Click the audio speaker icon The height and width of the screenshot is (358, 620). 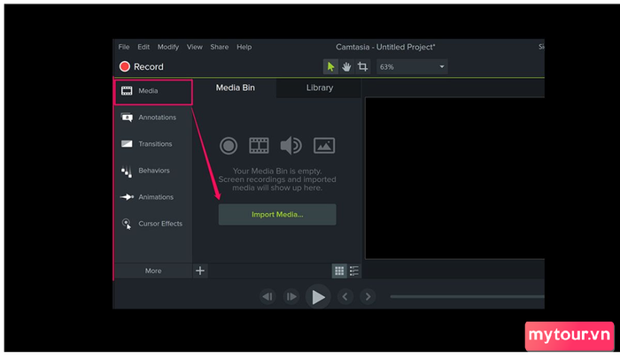click(x=291, y=146)
